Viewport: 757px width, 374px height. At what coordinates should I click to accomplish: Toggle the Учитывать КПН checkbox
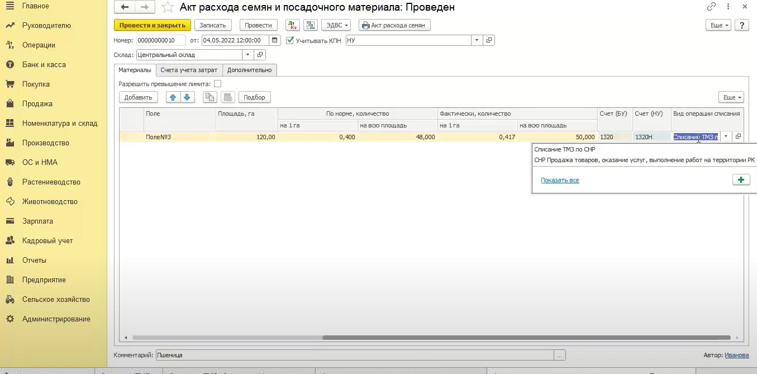click(289, 40)
